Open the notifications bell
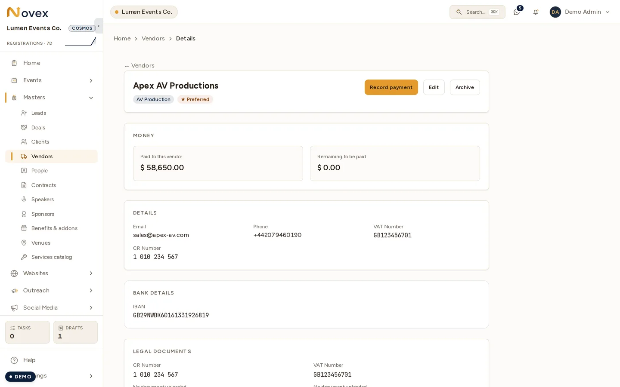 [x=536, y=12]
